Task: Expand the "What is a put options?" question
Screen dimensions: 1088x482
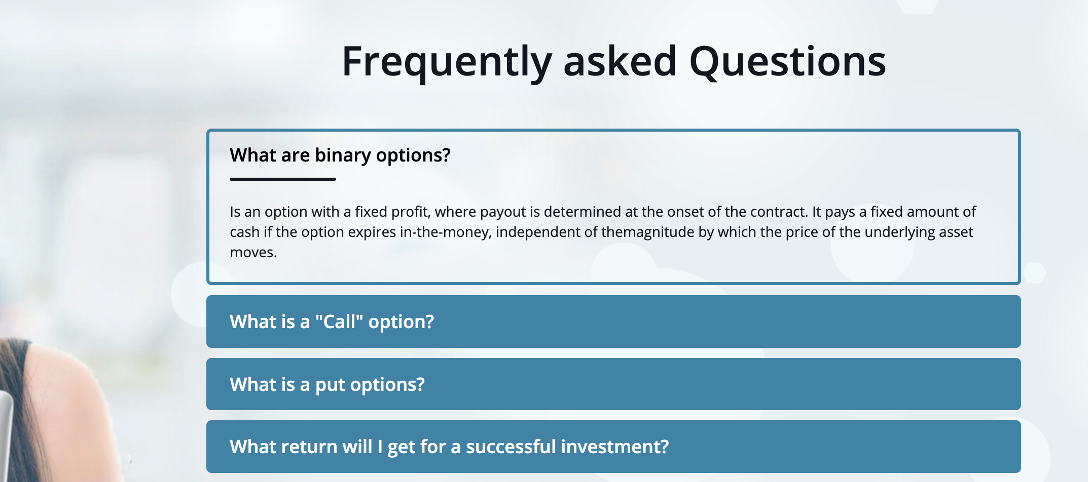Action: (613, 384)
